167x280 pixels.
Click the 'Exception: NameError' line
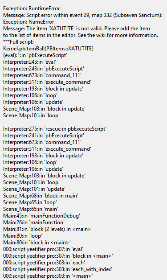(x=29, y=22)
